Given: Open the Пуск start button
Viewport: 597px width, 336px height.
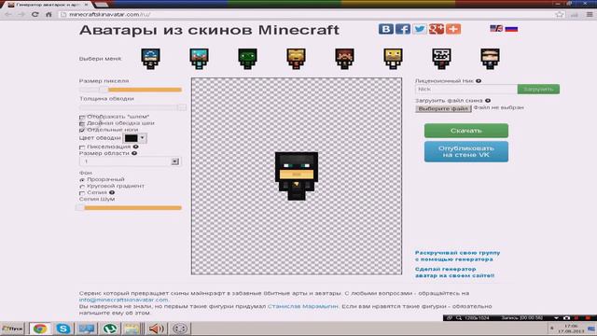Looking at the screenshot, I should (x=12, y=329).
